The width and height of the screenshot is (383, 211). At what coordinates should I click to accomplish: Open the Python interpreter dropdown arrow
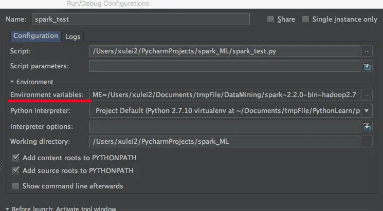[x=367, y=111]
